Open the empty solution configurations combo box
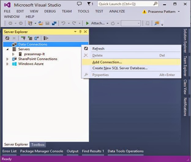This screenshot has width=191, height=162. [131, 23]
